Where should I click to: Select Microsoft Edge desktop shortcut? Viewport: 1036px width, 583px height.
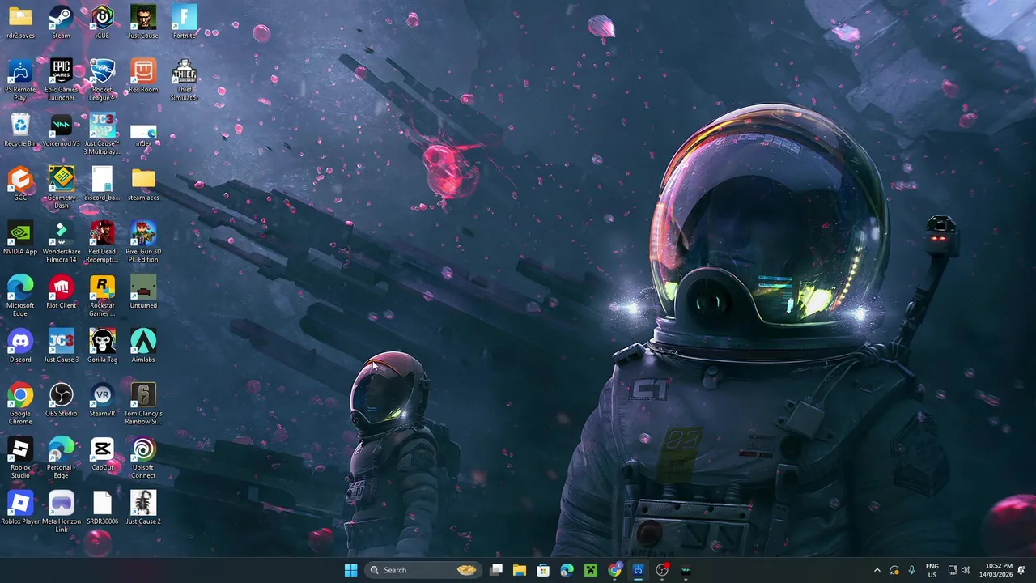[20, 296]
